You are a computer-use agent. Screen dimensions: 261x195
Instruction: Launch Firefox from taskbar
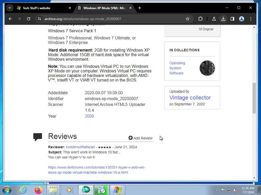click(38, 190)
